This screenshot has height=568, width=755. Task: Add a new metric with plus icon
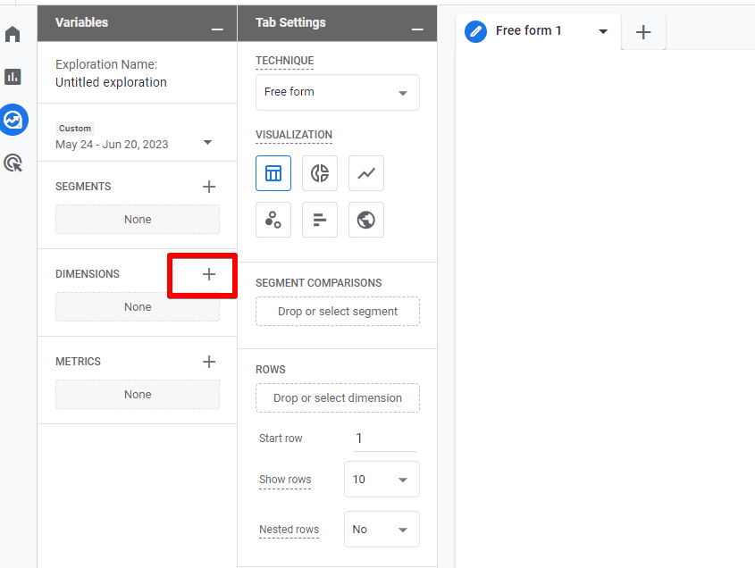(209, 362)
